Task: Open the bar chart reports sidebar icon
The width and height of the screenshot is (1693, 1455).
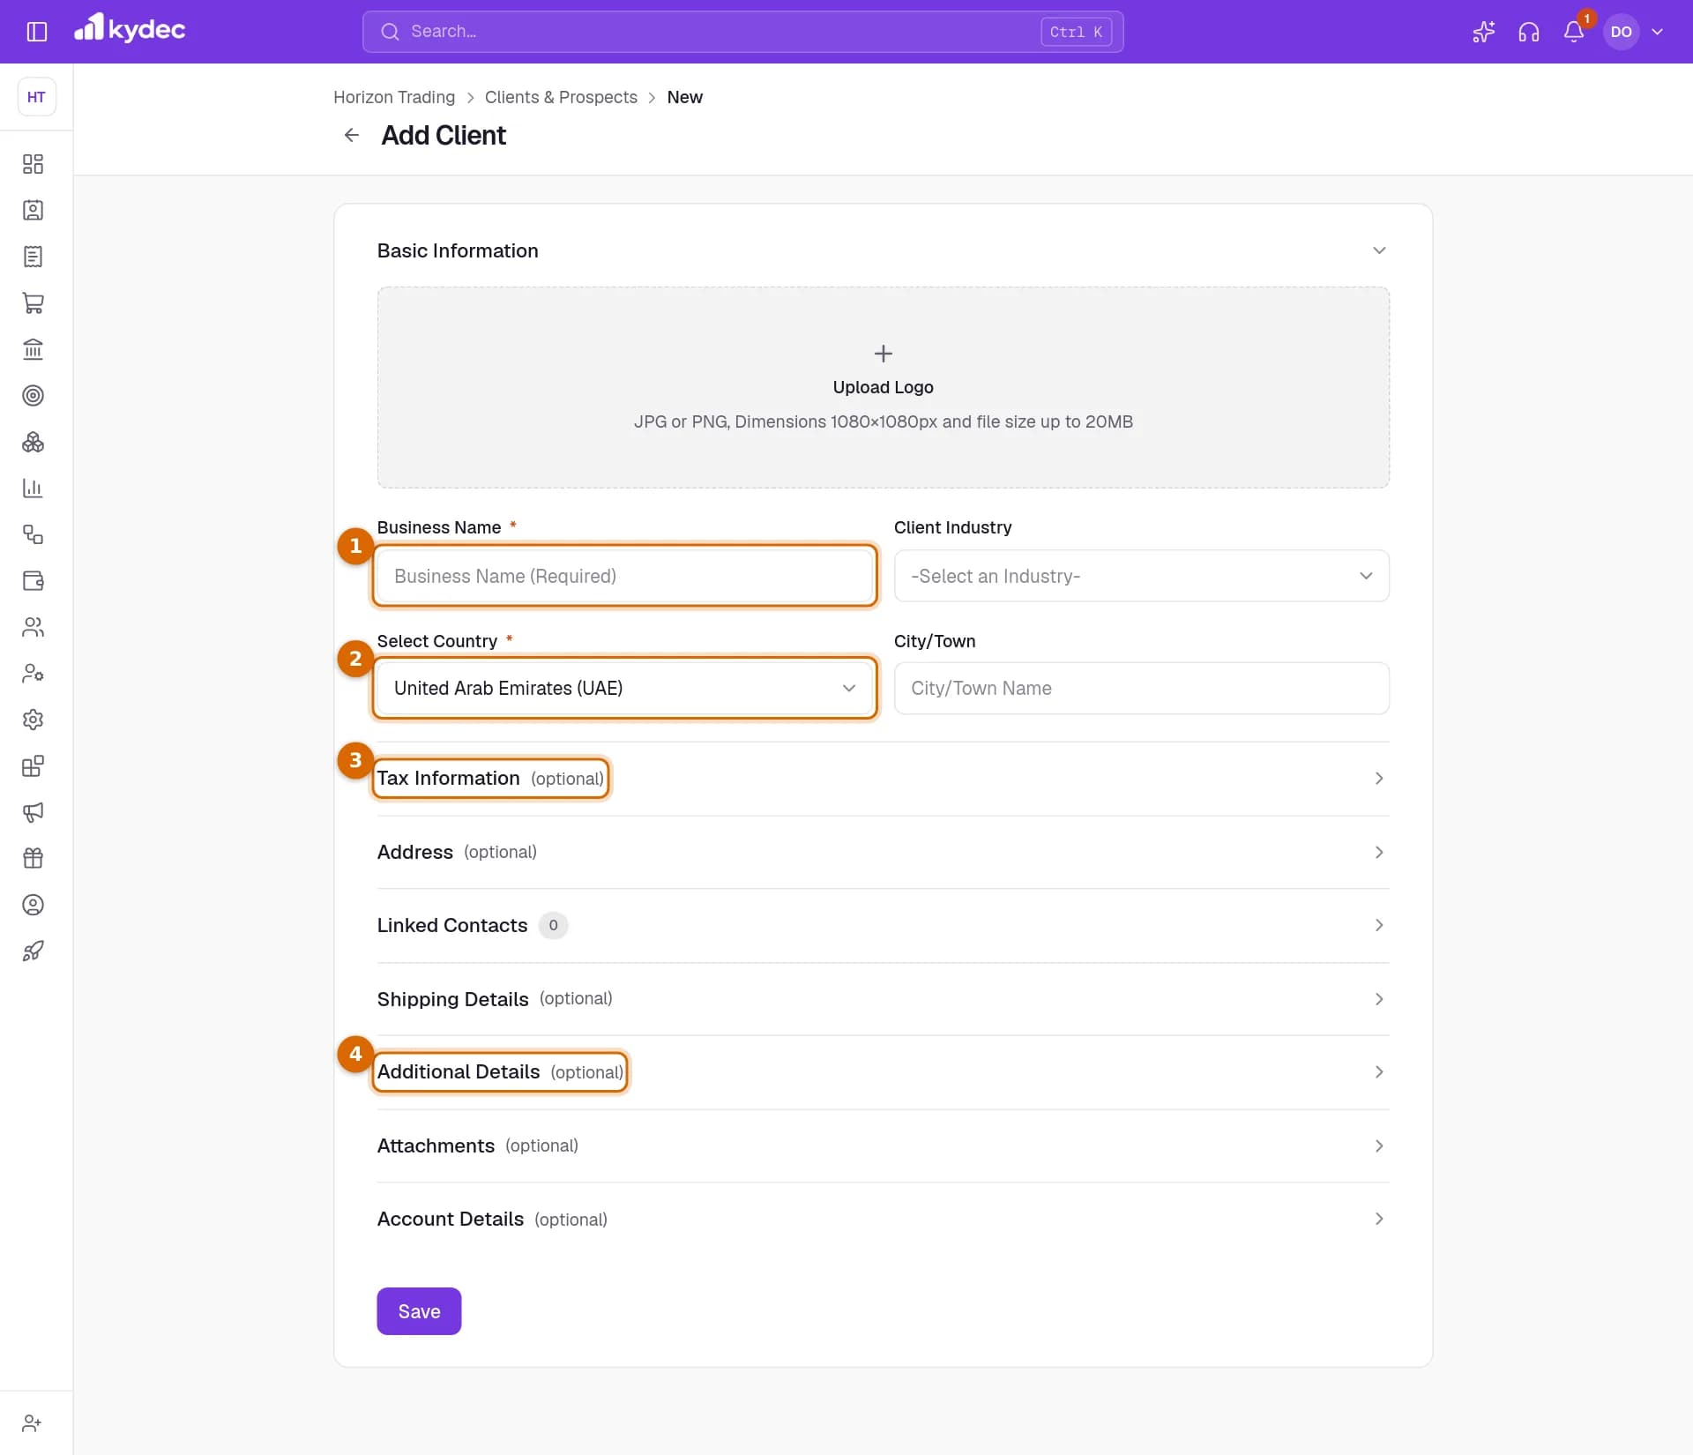Action: pos(34,488)
